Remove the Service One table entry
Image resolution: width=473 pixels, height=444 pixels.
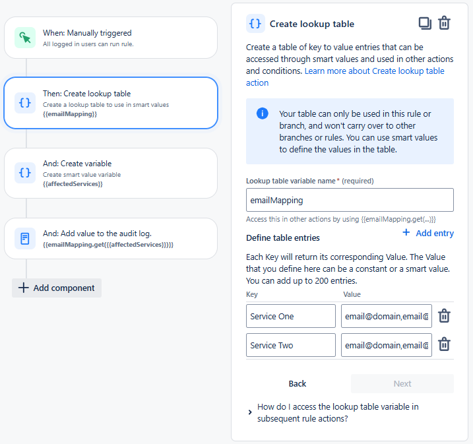point(444,316)
